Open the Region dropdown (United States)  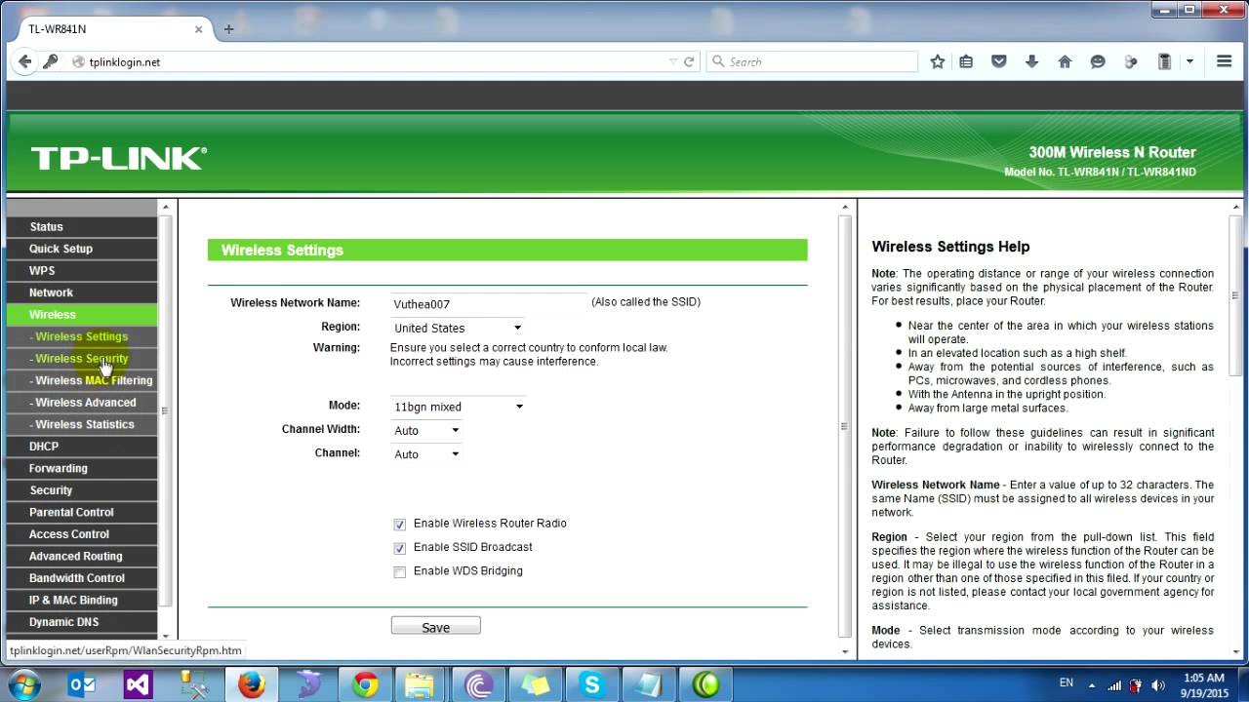[x=458, y=328]
